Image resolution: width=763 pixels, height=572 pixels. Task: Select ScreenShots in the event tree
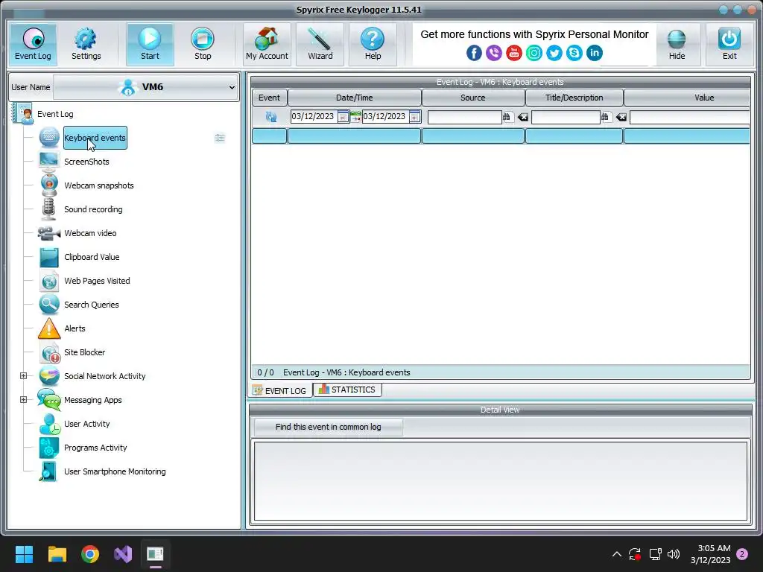pos(86,162)
